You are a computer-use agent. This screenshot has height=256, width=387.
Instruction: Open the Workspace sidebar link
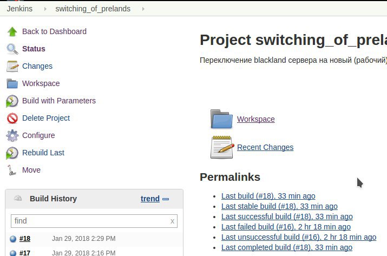click(x=41, y=83)
